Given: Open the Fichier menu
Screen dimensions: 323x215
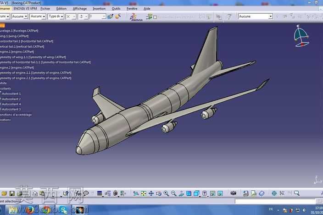Looking at the screenshot, I should pos(45,8).
